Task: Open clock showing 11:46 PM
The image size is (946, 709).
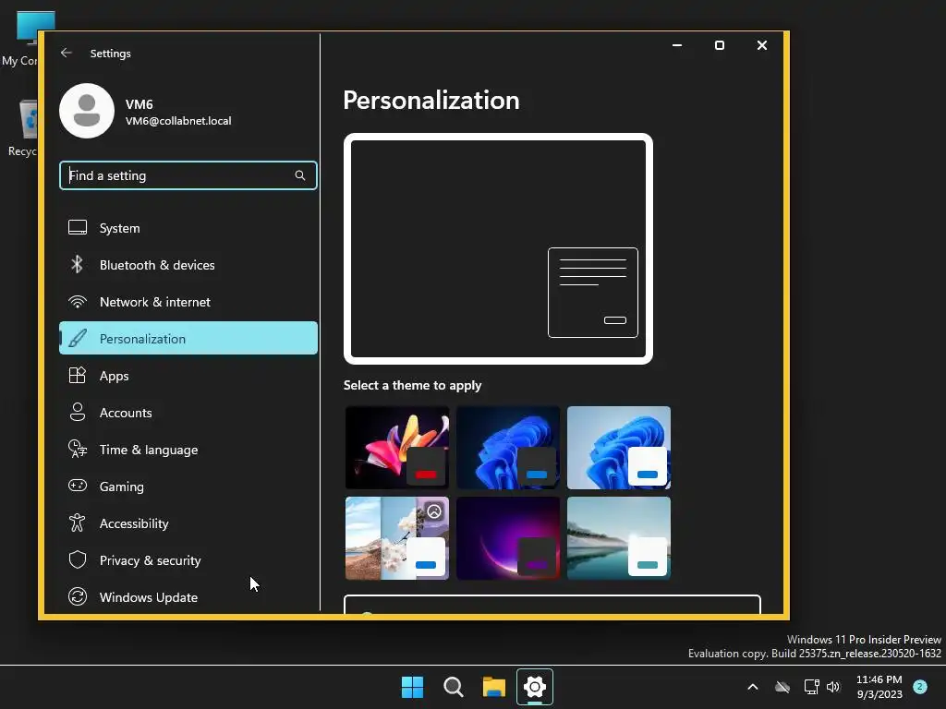Action: (879, 687)
